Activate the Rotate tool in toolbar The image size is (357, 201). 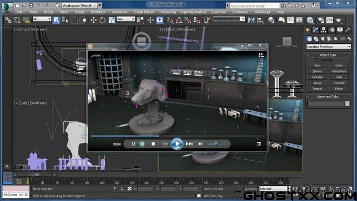click(102, 20)
